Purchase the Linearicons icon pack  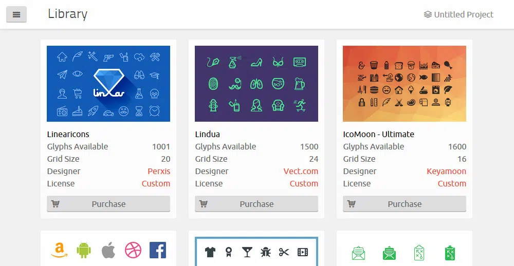point(108,204)
